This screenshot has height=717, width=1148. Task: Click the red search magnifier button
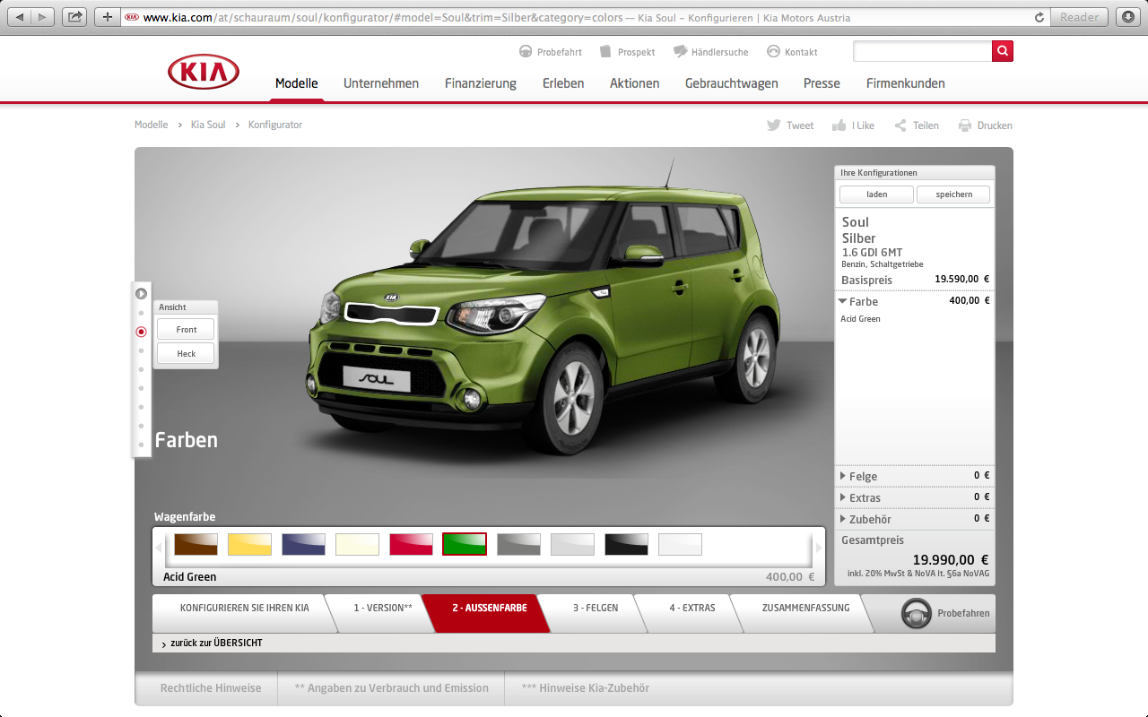click(x=1003, y=51)
